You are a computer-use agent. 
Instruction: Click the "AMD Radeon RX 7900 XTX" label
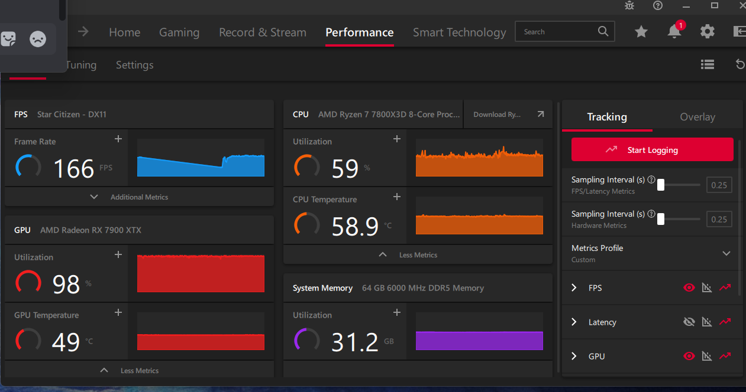tap(91, 230)
